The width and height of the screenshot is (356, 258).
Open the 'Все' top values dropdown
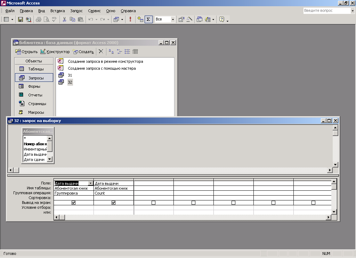pos(173,19)
